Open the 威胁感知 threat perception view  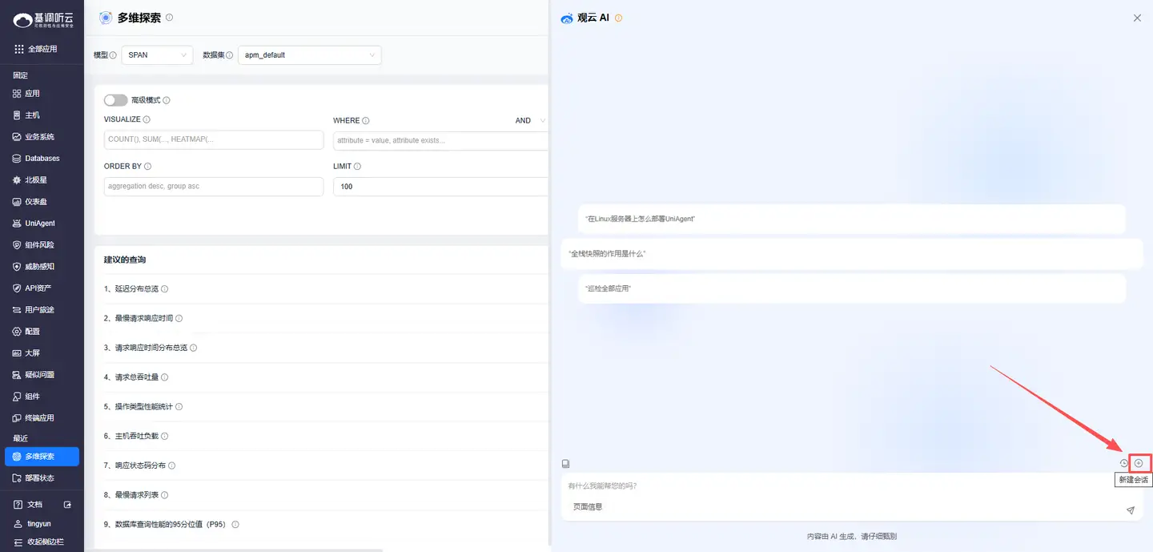tap(38, 266)
